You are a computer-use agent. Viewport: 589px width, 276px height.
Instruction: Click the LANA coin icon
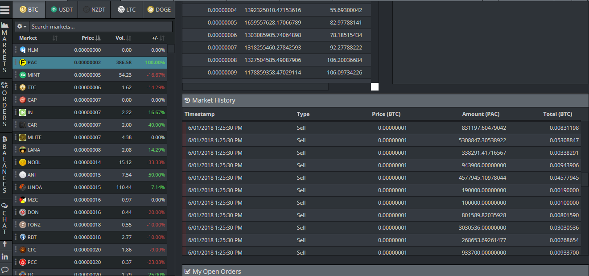pyautogui.click(x=23, y=150)
